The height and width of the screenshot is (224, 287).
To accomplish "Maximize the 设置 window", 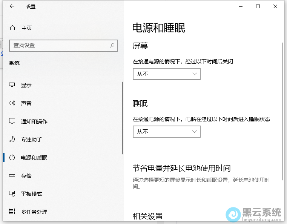I will coord(258,6).
